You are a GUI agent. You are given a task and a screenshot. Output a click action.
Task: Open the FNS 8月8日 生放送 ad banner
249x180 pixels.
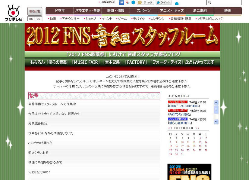(x=189, y=172)
